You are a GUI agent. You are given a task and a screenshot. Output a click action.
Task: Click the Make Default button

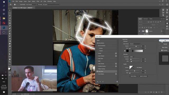133,76
